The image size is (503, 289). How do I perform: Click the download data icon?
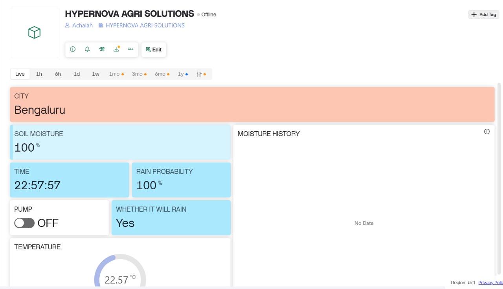click(x=116, y=49)
